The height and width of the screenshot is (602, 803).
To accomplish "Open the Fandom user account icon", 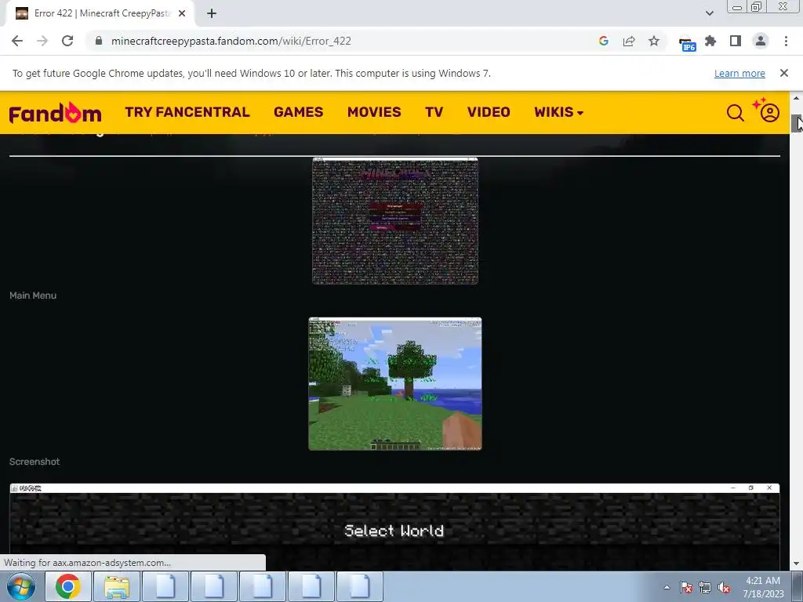I will [769, 113].
